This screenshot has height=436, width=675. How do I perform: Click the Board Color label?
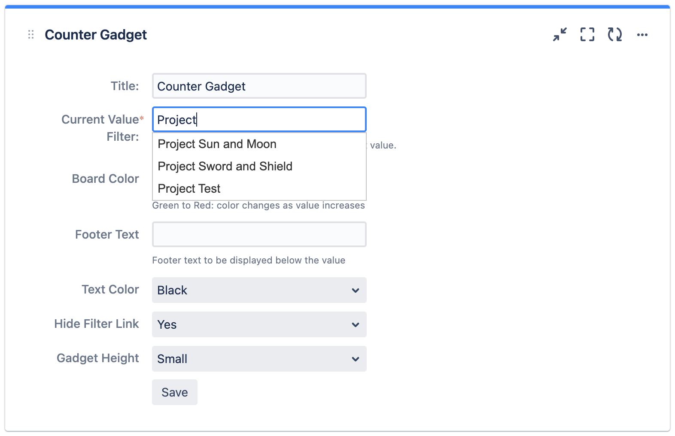[105, 179]
